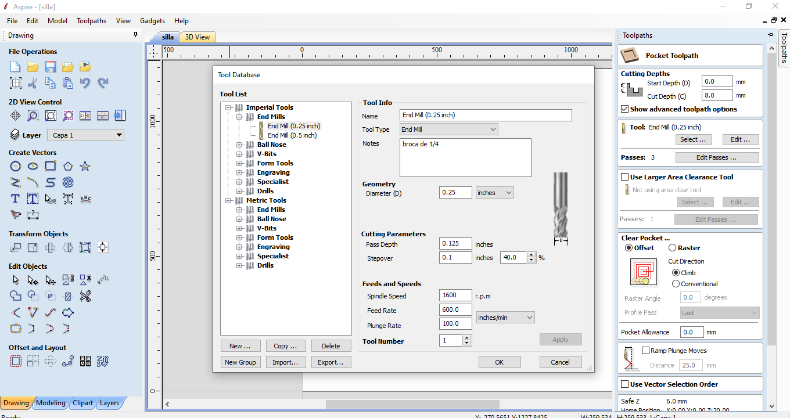Click the Spindle Speed field

[455, 296]
